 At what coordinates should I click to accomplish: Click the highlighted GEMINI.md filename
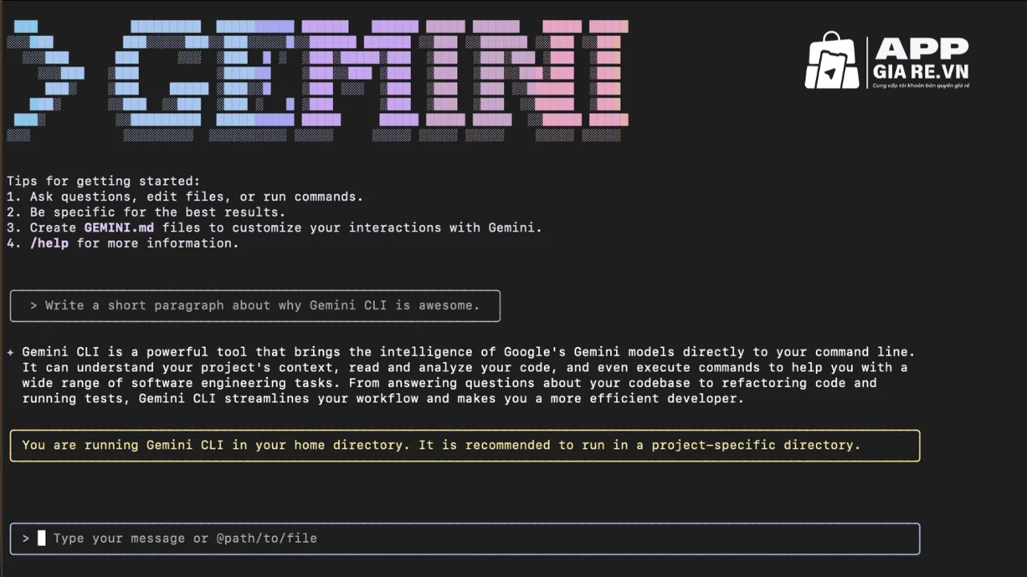point(119,228)
